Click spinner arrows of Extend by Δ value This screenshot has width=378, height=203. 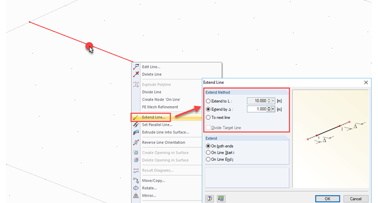pos(269,109)
